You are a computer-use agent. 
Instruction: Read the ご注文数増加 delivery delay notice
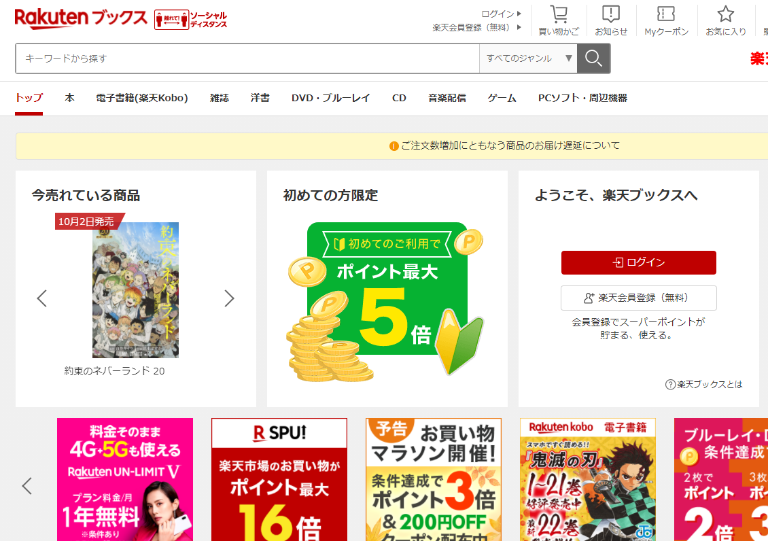point(510,146)
